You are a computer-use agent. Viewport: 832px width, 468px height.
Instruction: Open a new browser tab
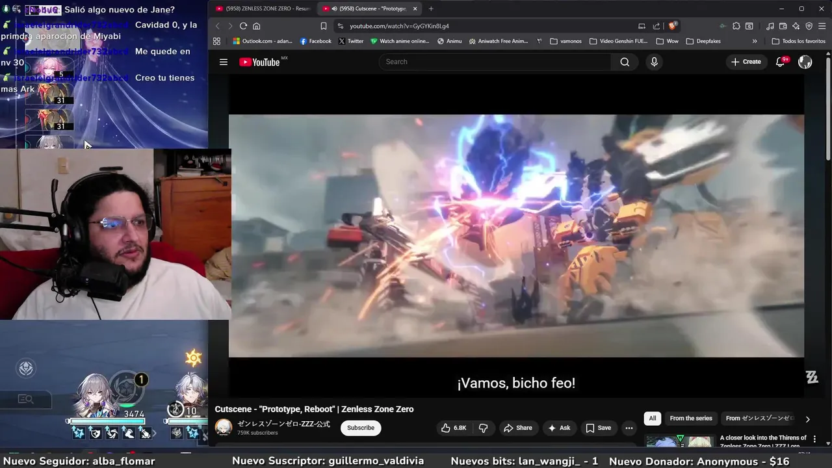pos(430,8)
